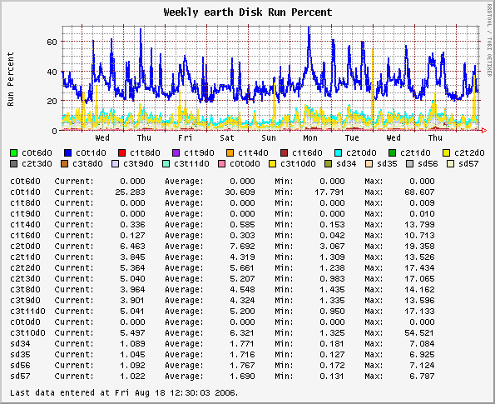Click the red arrow at x-axis end

483,130
